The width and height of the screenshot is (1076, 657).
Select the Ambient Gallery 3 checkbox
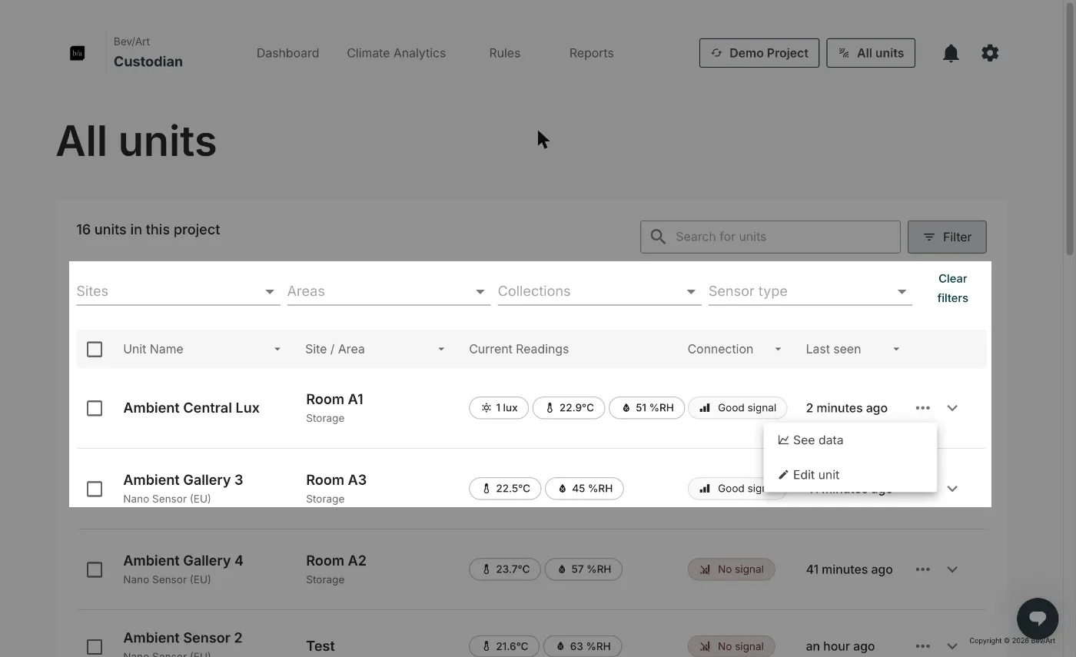click(95, 489)
